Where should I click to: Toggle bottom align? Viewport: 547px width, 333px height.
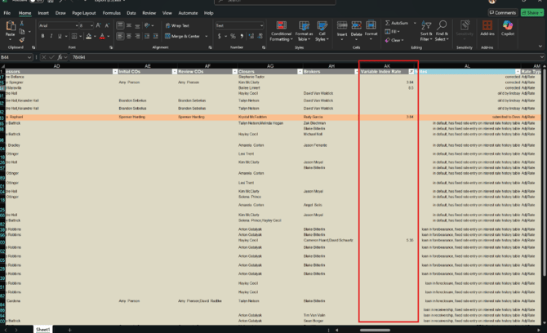click(137, 25)
